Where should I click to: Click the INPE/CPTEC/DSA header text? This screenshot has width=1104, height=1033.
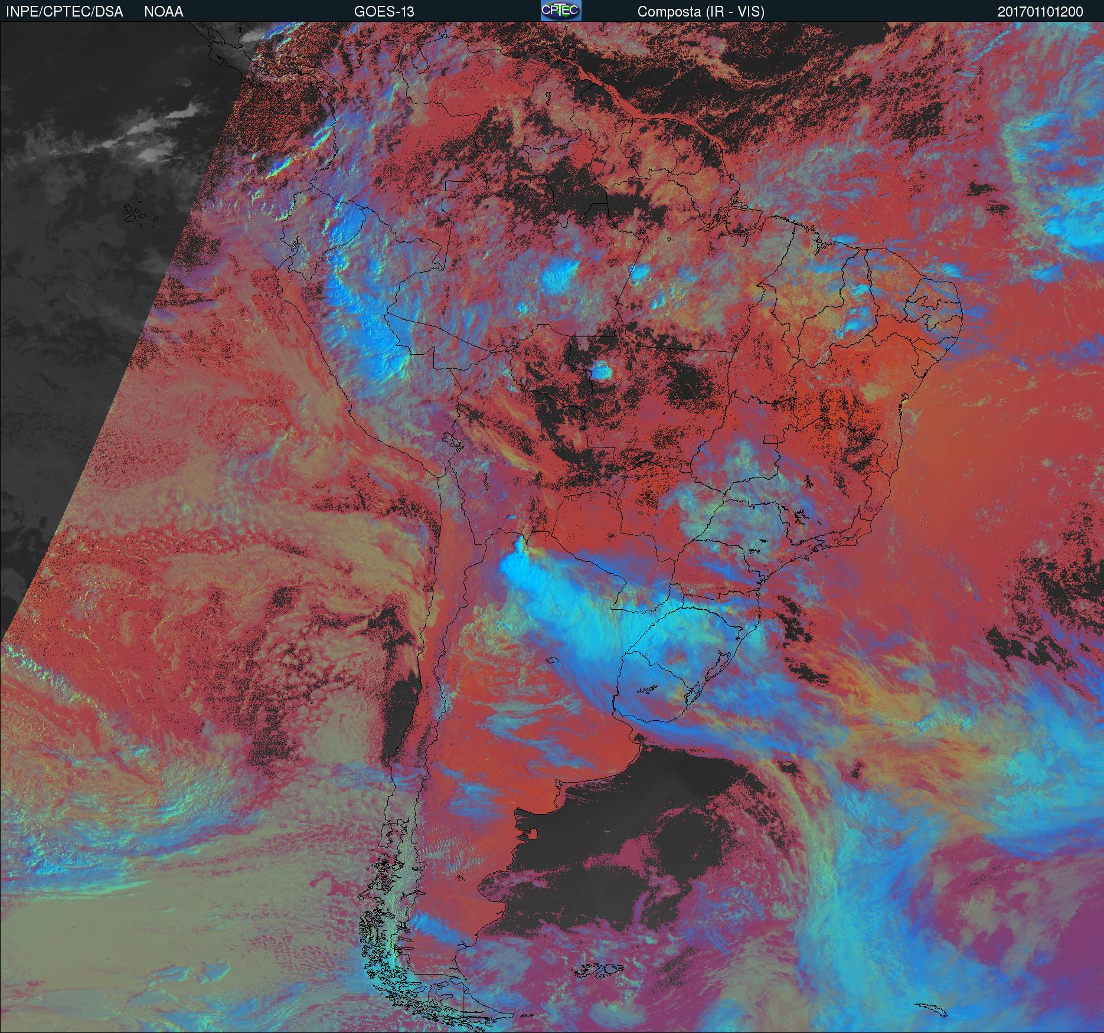pos(64,12)
